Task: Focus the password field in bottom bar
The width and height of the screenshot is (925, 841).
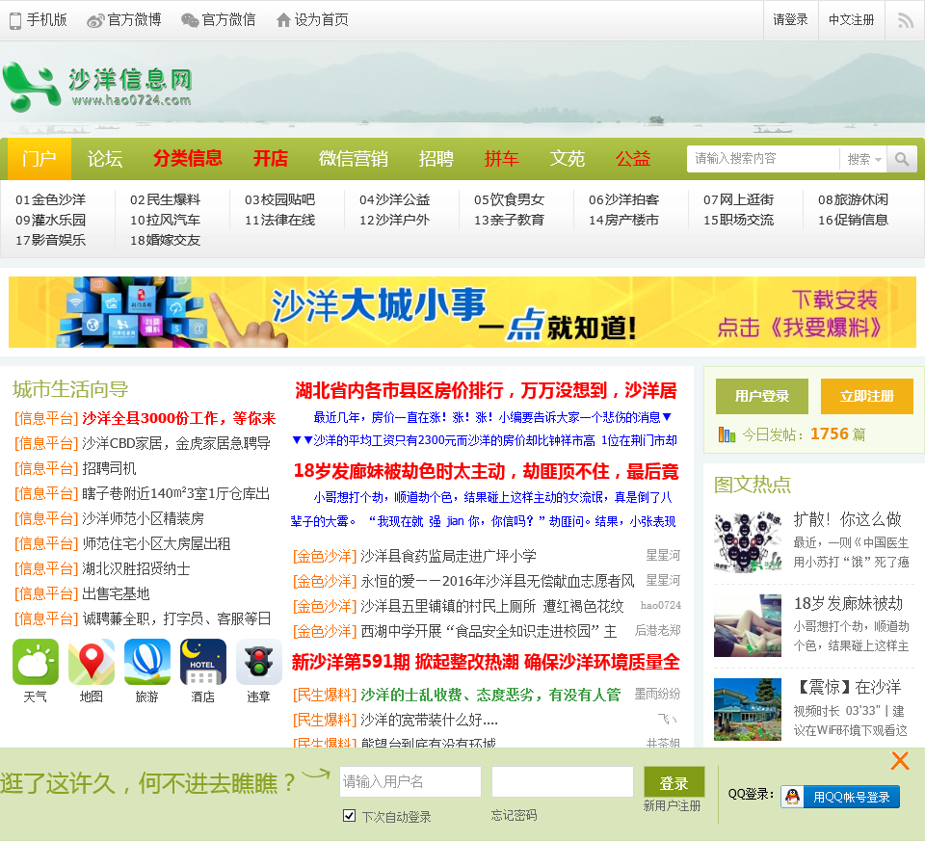Action: pyautogui.click(x=563, y=782)
